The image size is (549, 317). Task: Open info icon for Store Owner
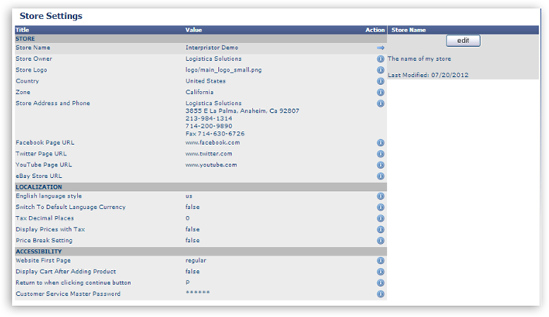click(381, 59)
